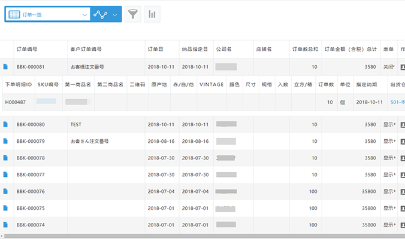Screen dimensions: 405x239
Task: Open the bar chart aggregate icon
Action: click(x=152, y=14)
